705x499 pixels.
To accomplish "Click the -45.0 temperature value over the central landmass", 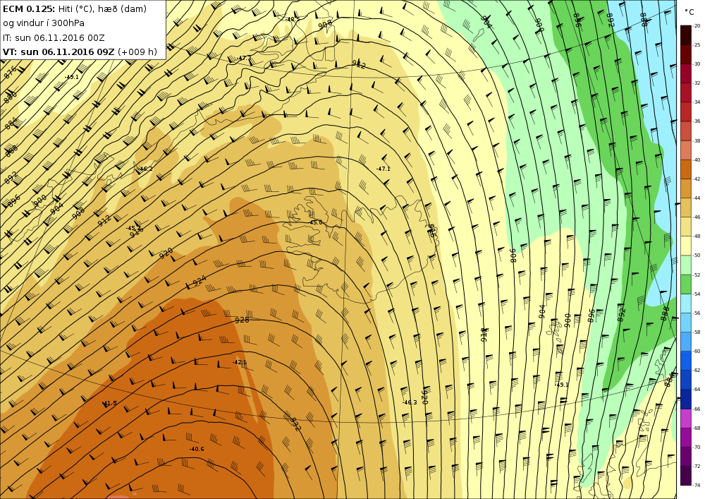I will click(316, 223).
